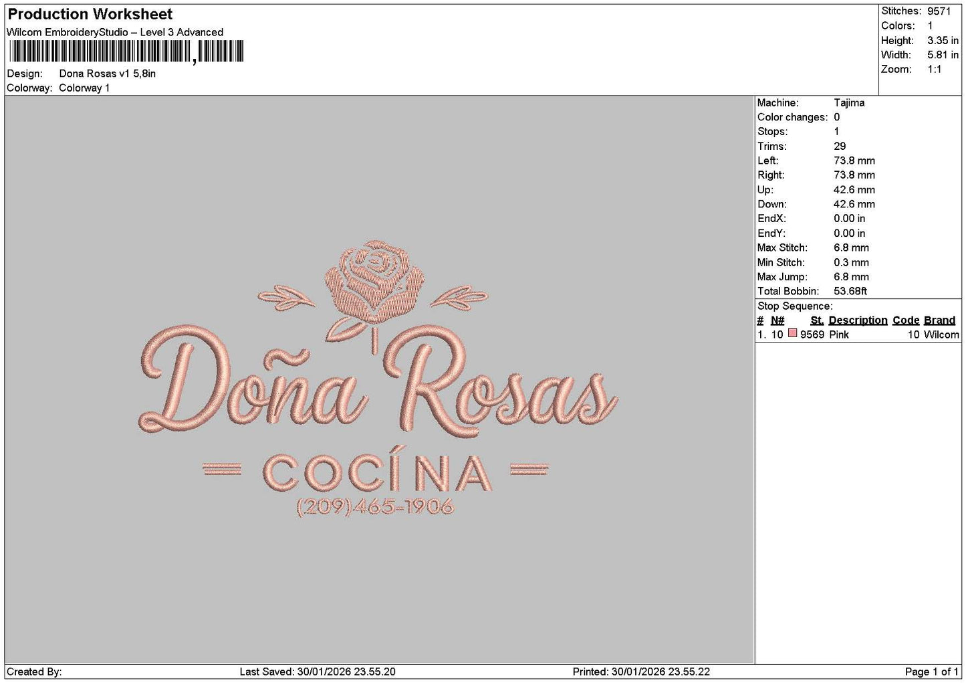
Task: Click the 'Pink' description cell
Action: coord(839,334)
